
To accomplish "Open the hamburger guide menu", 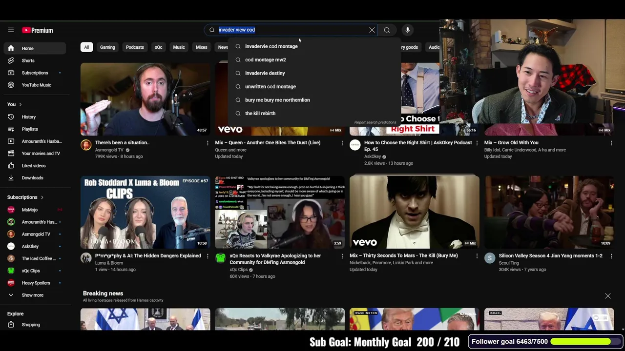I will (x=11, y=30).
